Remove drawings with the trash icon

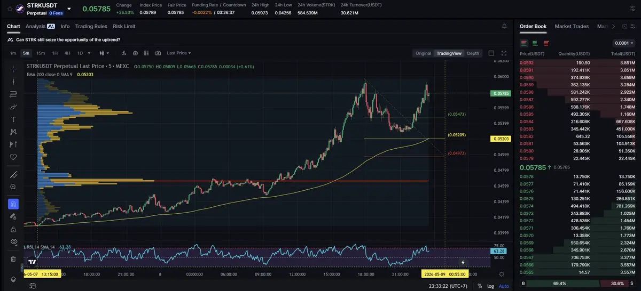(13, 259)
